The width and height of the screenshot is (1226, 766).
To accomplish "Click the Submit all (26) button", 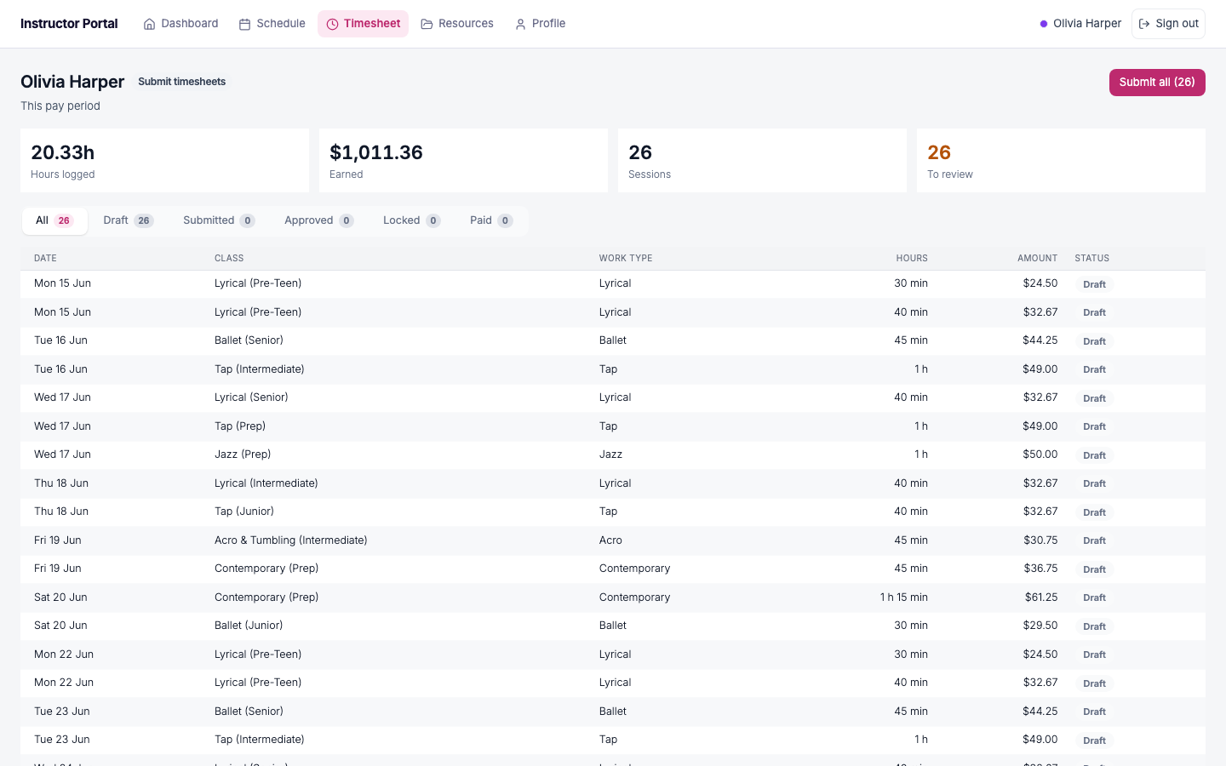I will [1157, 83].
